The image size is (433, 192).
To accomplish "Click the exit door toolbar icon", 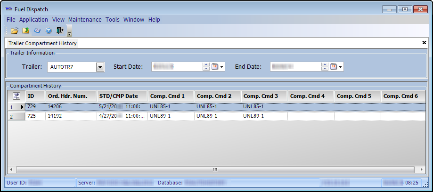I will click(60, 31).
